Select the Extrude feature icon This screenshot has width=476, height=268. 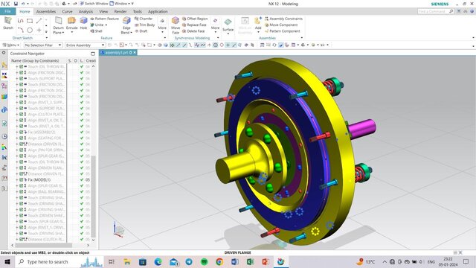point(71,21)
